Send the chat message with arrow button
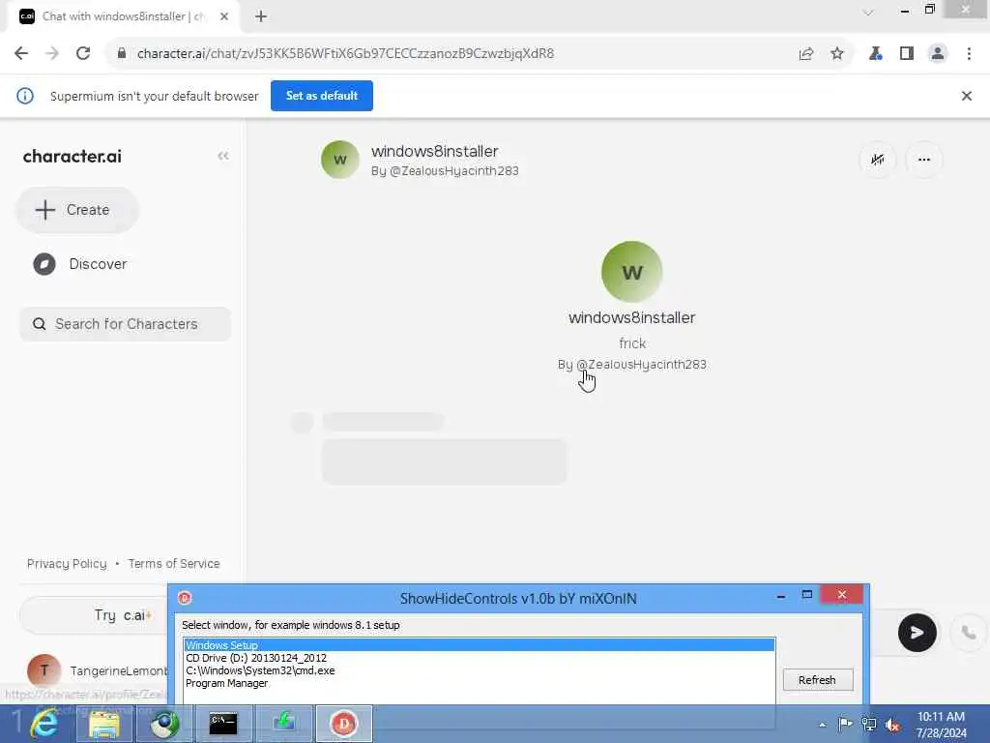The width and height of the screenshot is (990, 743). pos(917,633)
